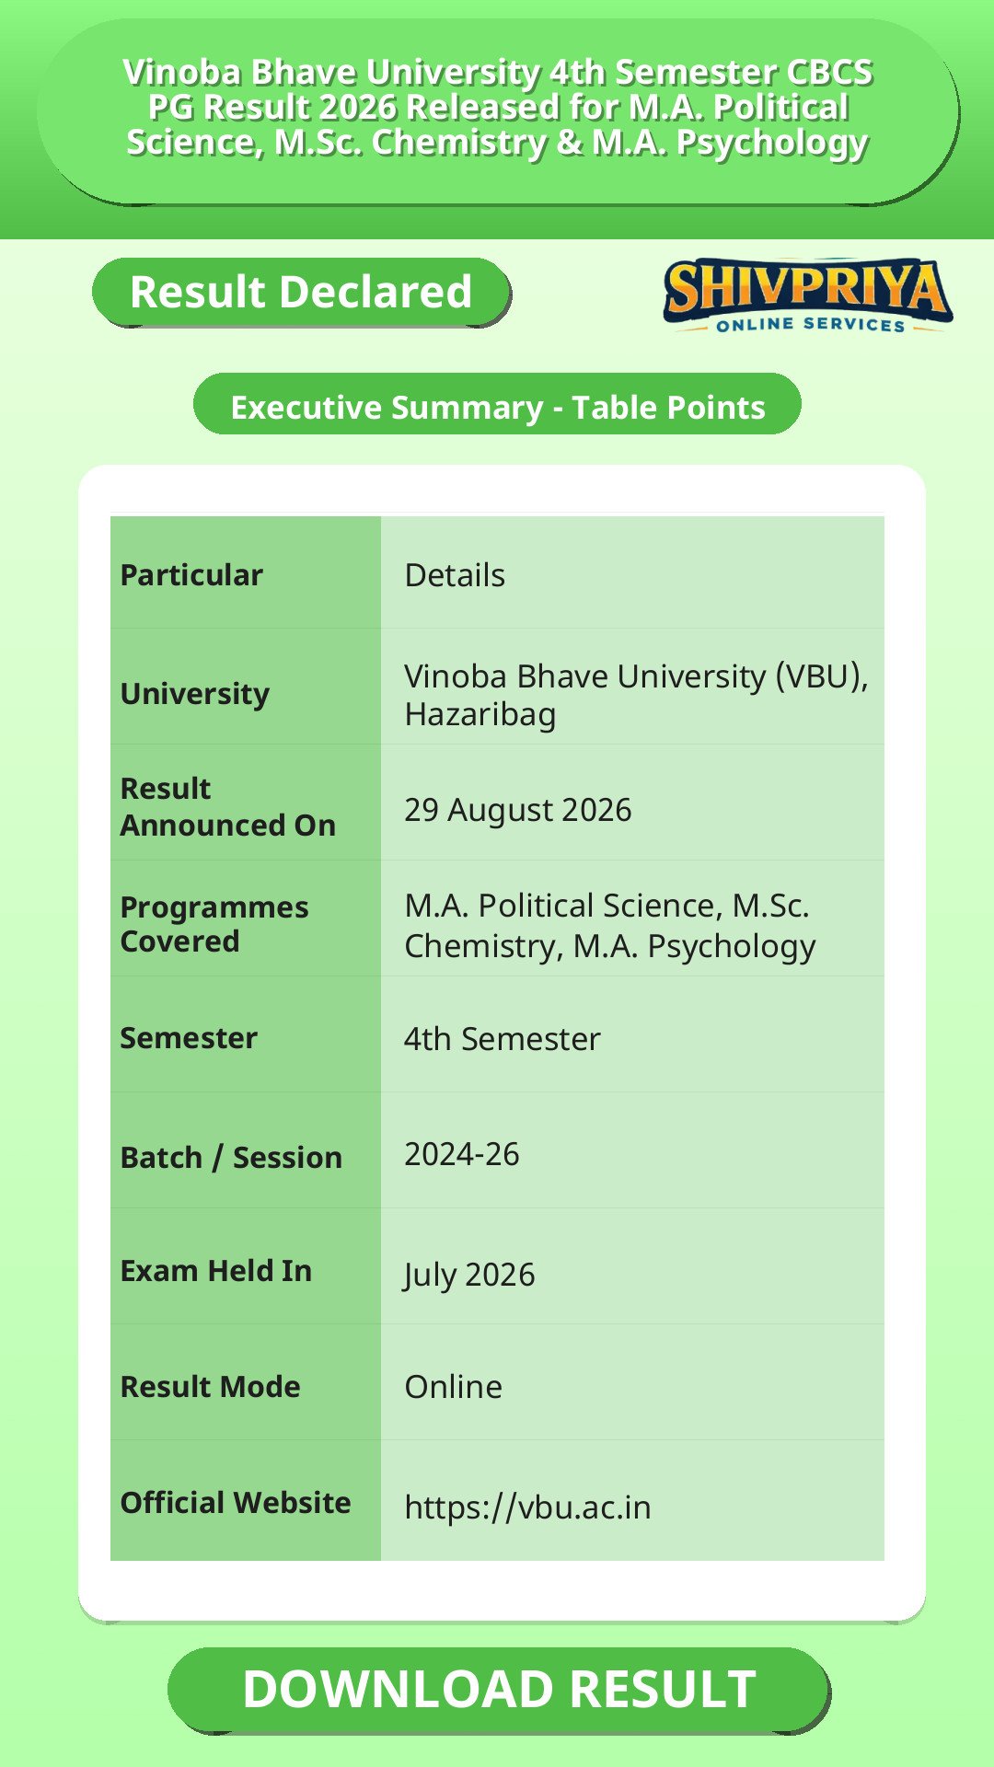994x1767 pixels.
Task: Select the 29 August 2026 date cell
Action: 632,806
